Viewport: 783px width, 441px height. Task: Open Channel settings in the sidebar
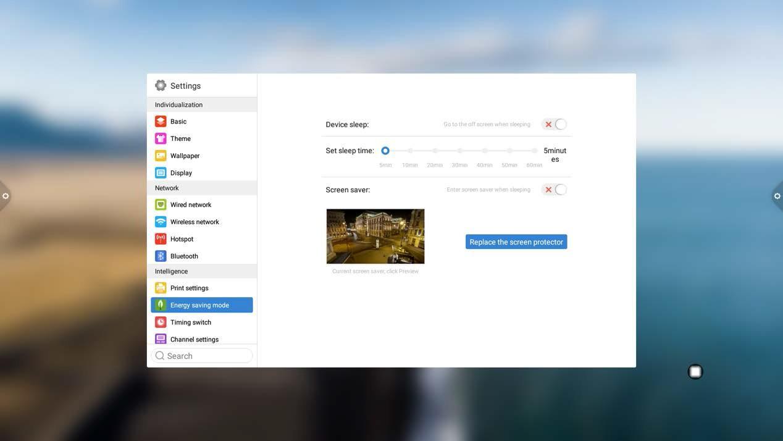(x=194, y=339)
